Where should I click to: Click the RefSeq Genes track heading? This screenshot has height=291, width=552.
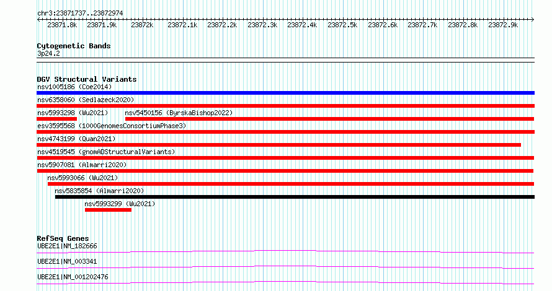(x=63, y=238)
